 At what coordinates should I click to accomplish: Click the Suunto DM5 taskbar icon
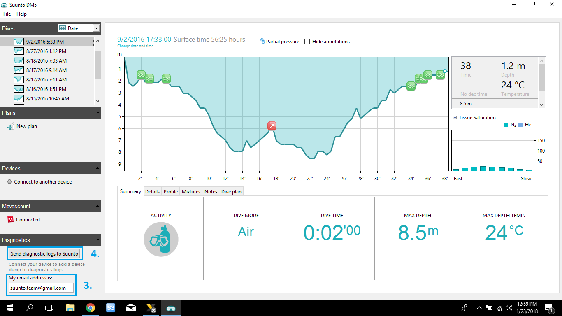171,308
